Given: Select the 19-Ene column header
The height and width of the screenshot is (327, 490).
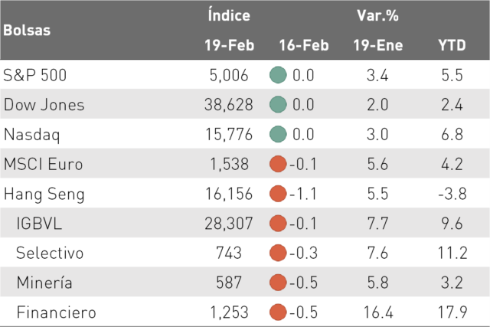Looking at the screenshot, I should click(377, 45).
